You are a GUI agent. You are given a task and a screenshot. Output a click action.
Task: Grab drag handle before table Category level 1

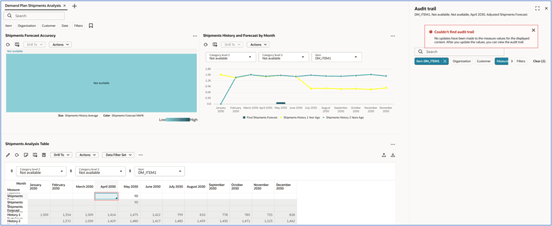click(71, 171)
